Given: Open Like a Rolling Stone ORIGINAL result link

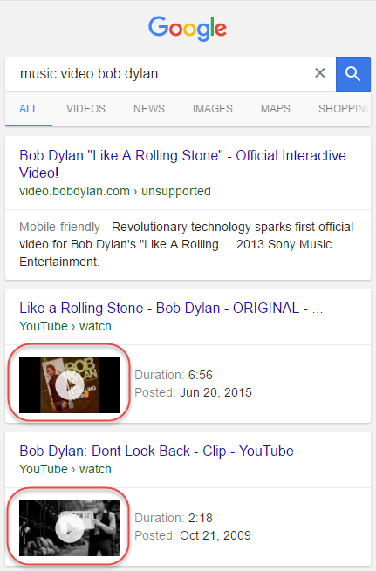Looking at the screenshot, I should (171, 308).
